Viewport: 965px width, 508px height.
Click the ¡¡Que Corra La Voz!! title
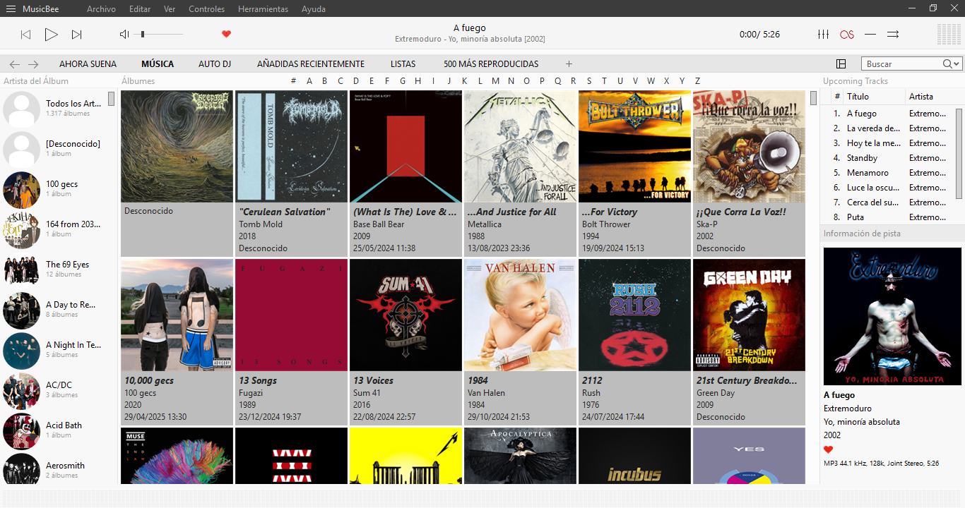[741, 212]
